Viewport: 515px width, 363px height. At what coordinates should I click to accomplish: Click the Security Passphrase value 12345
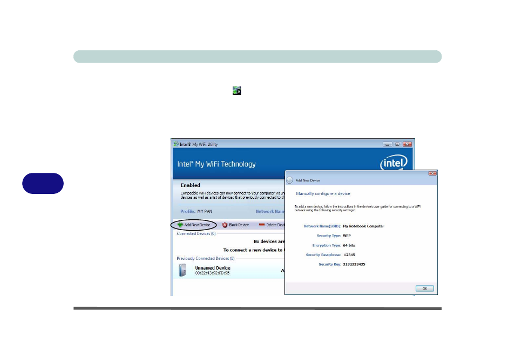point(349,254)
